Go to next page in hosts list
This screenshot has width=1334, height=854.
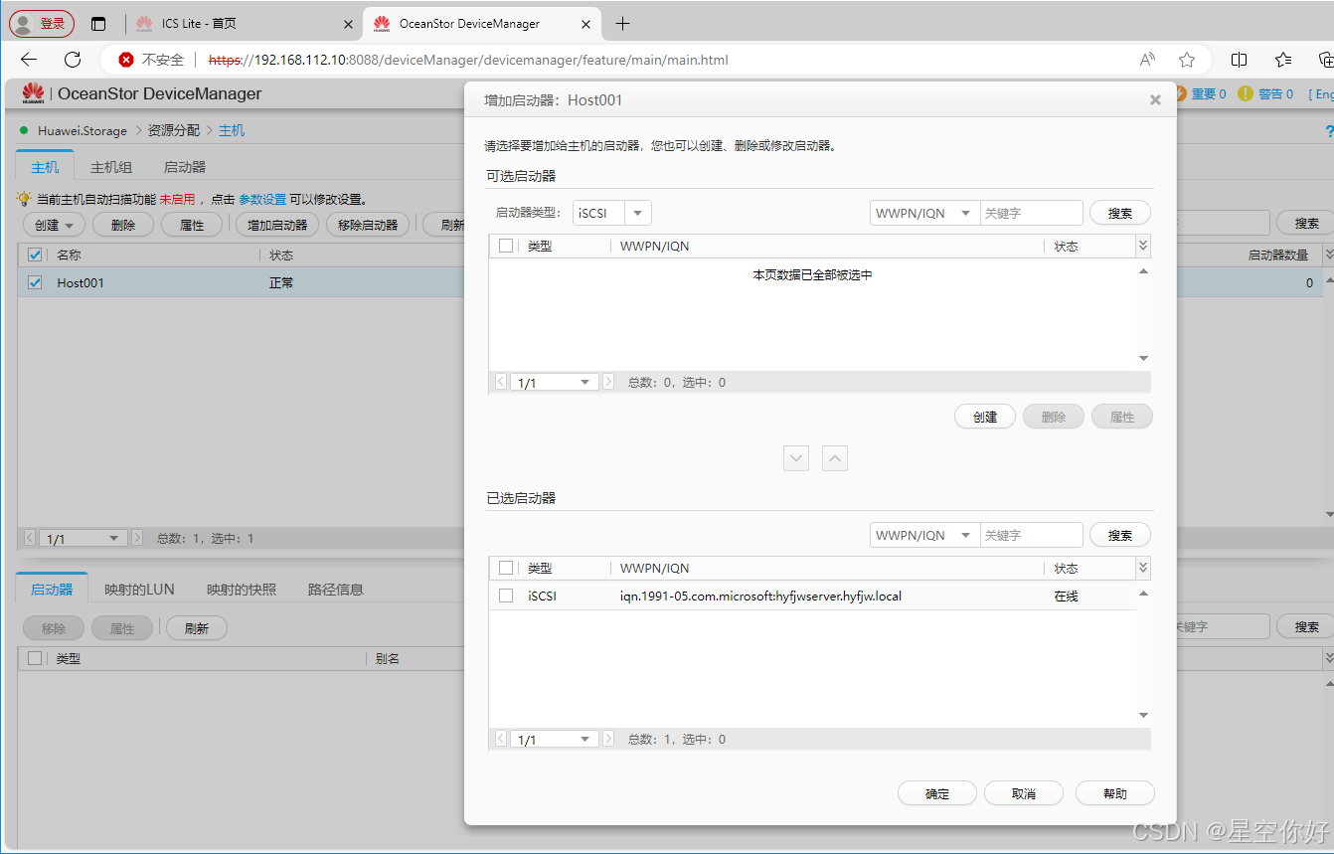coord(137,538)
